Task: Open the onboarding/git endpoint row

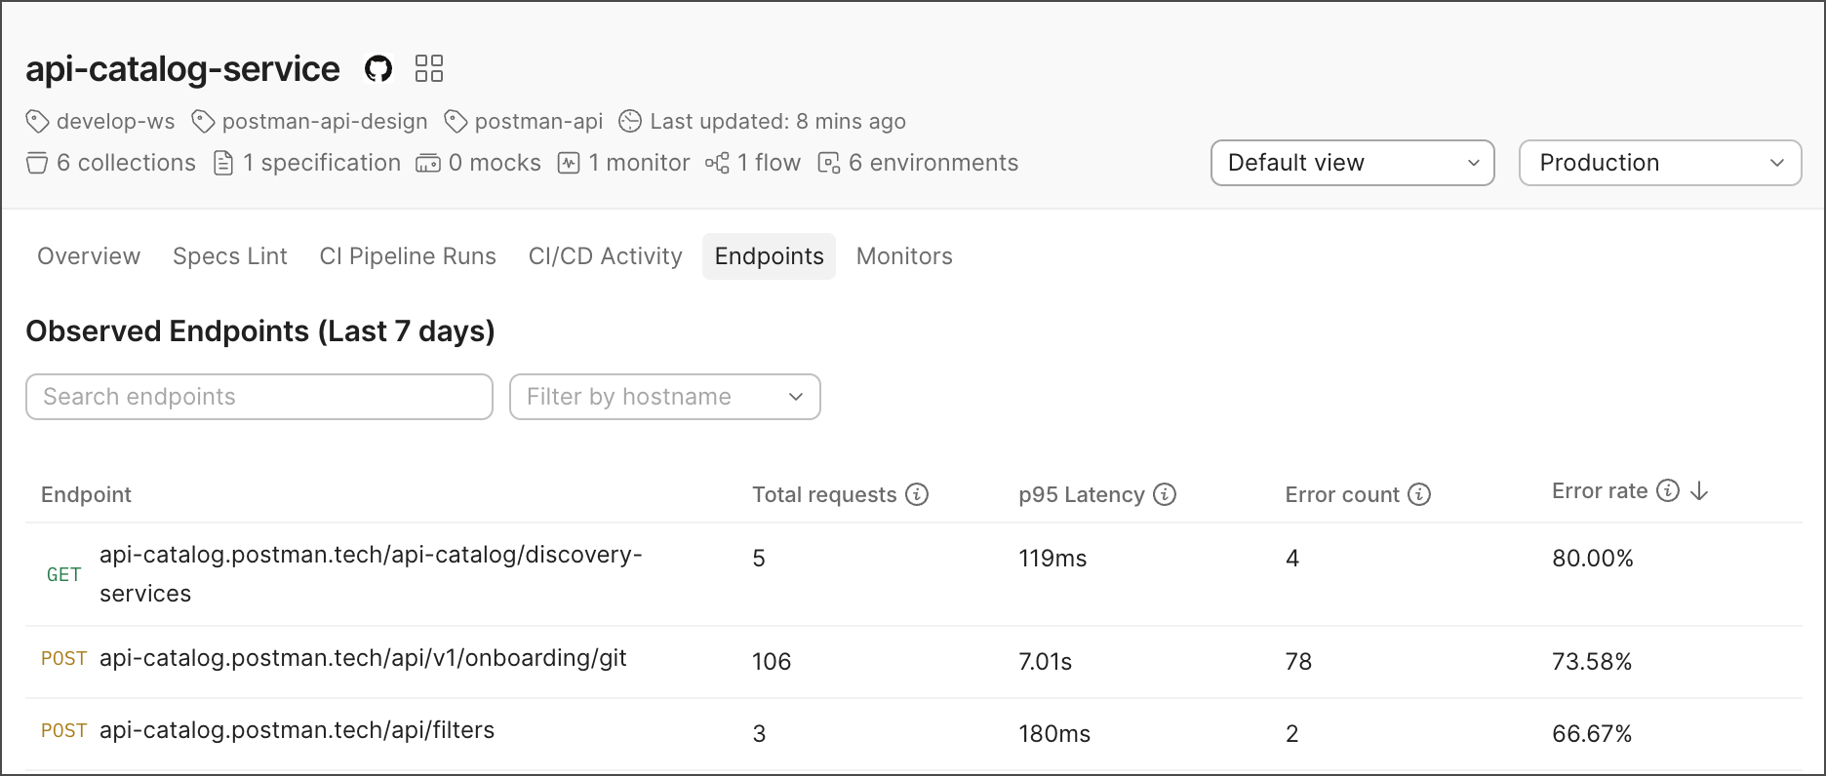Action: [x=914, y=662]
